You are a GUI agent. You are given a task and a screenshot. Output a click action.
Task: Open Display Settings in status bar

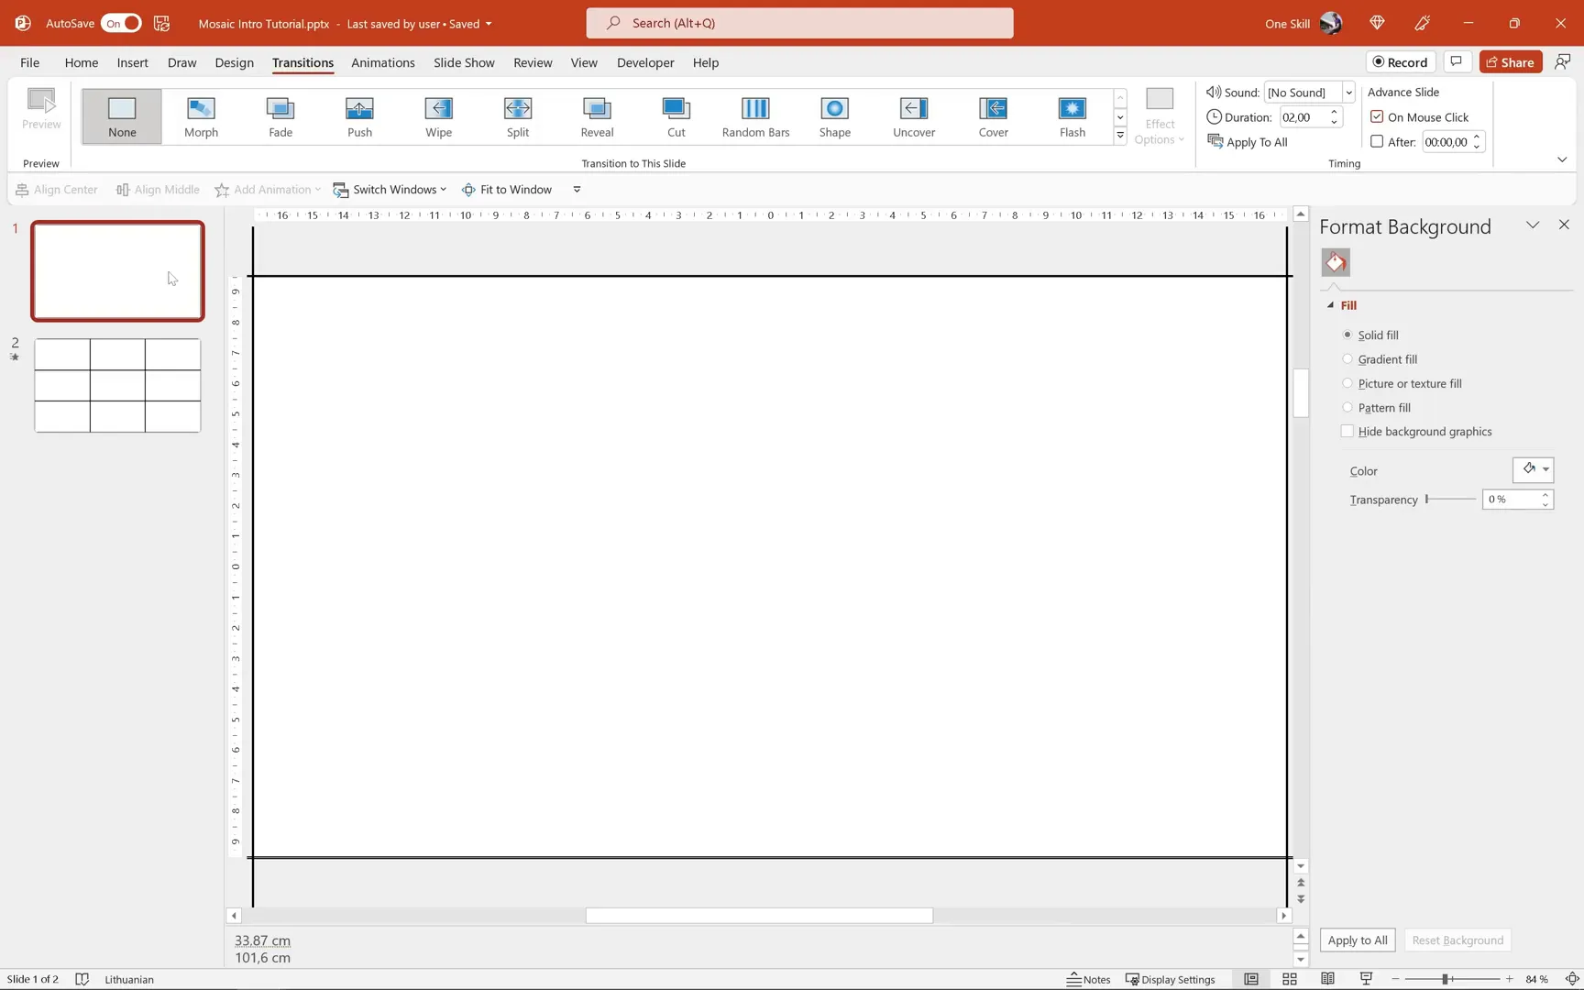click(1171, 979)
